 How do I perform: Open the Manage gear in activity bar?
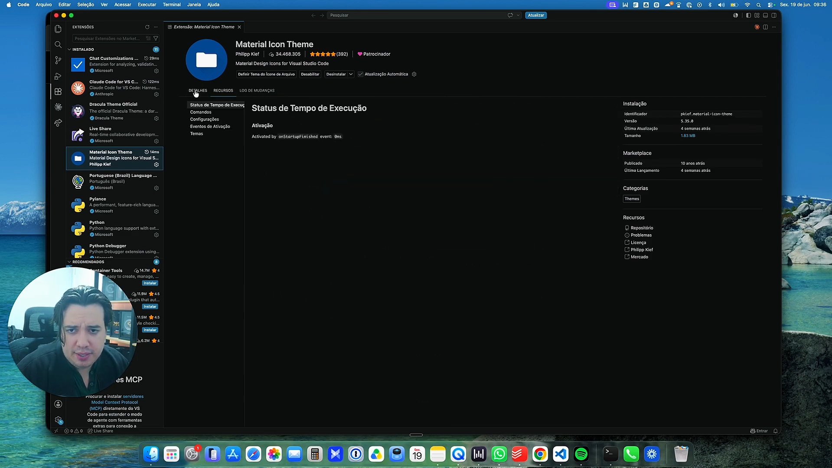(58, 419)
